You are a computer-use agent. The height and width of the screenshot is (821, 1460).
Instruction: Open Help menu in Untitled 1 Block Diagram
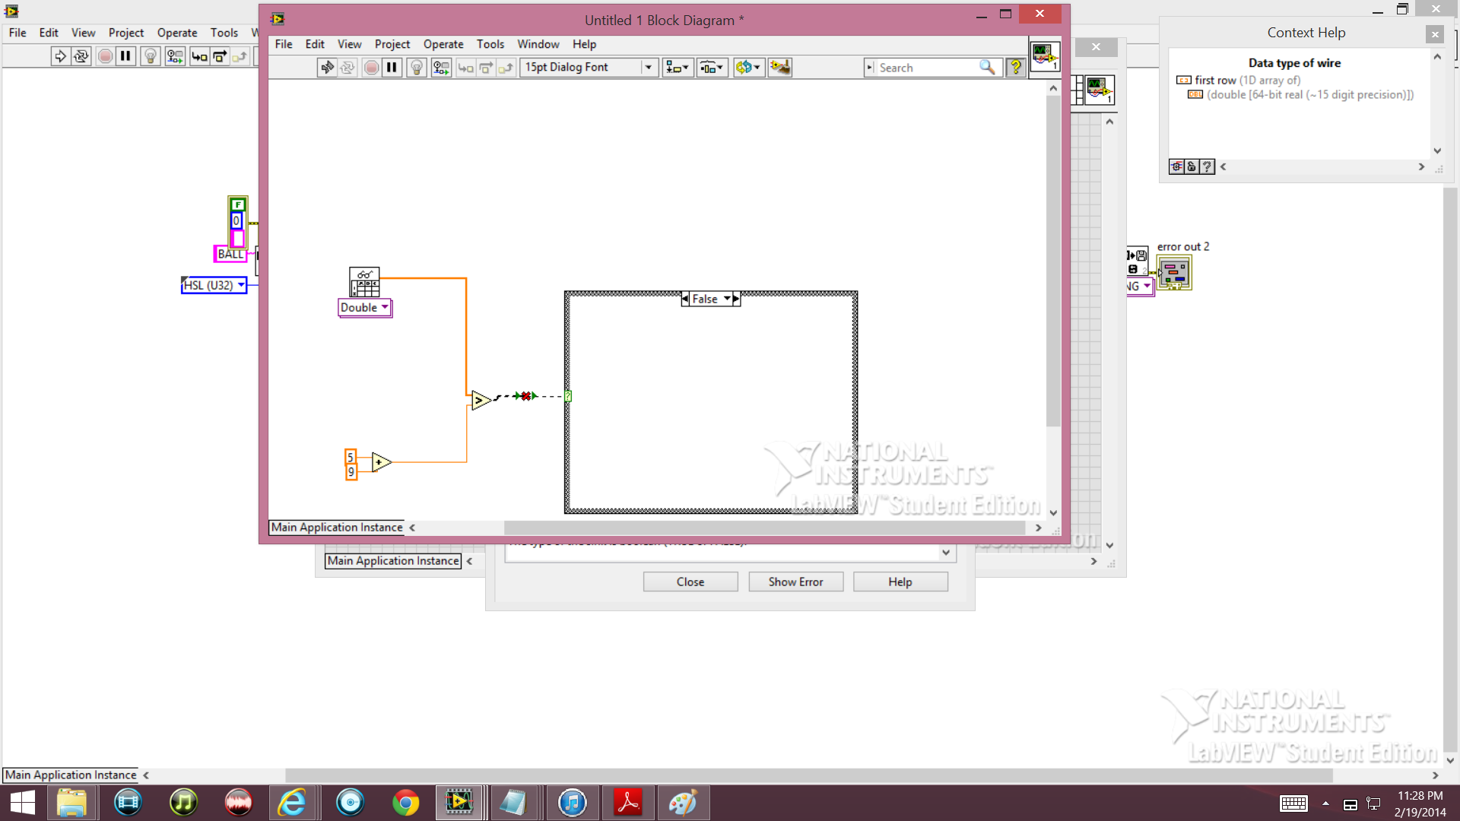pos(585,44)
